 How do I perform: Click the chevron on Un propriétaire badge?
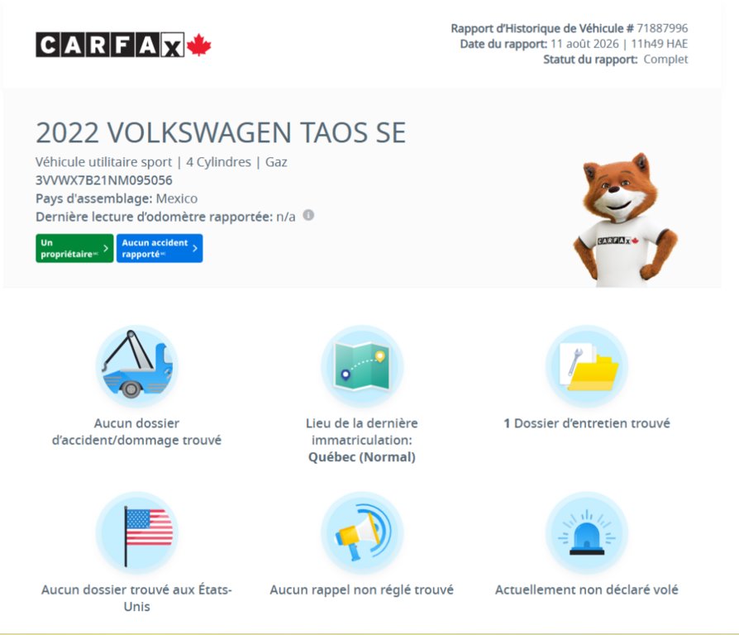(106, 248)
